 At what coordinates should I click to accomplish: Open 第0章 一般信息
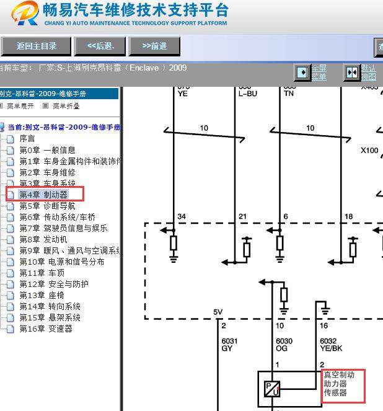click(x=48, y=150)
